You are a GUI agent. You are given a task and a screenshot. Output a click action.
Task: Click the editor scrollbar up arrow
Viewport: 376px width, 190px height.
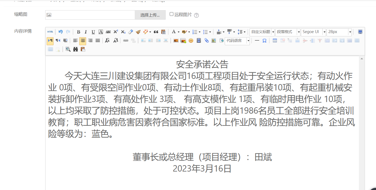pyautogui.click(x=362, y=59)
